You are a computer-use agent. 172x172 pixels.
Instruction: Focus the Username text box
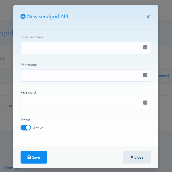pyautogui.click(x=85, y=76)
